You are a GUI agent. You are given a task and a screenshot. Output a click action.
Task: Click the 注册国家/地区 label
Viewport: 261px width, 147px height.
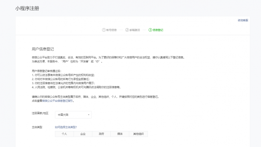pyautogui.click(x=40, y=113)
